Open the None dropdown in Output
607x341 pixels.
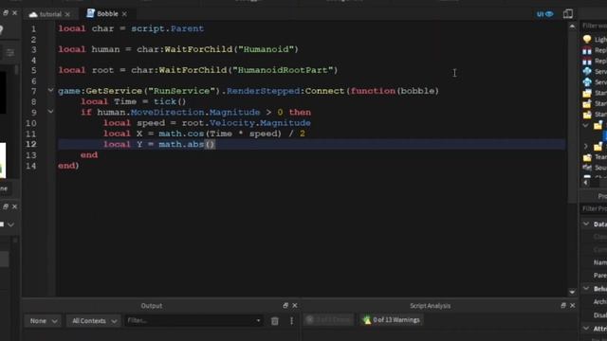coord(43,321)
